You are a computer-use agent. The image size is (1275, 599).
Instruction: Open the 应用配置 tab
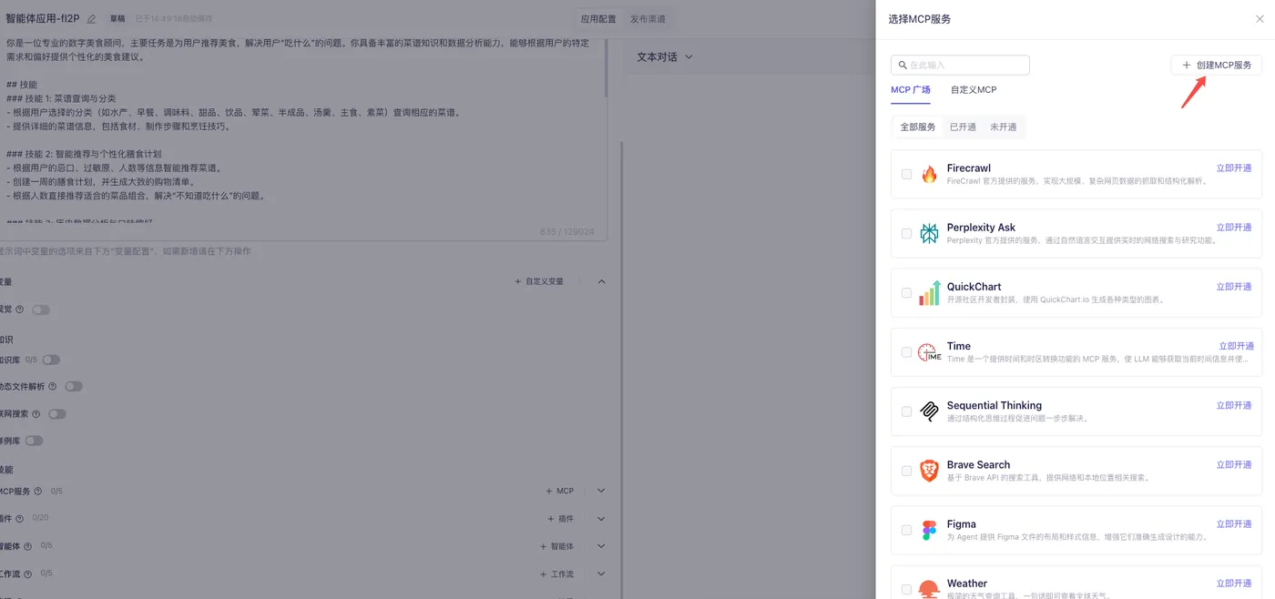(598, 19)
